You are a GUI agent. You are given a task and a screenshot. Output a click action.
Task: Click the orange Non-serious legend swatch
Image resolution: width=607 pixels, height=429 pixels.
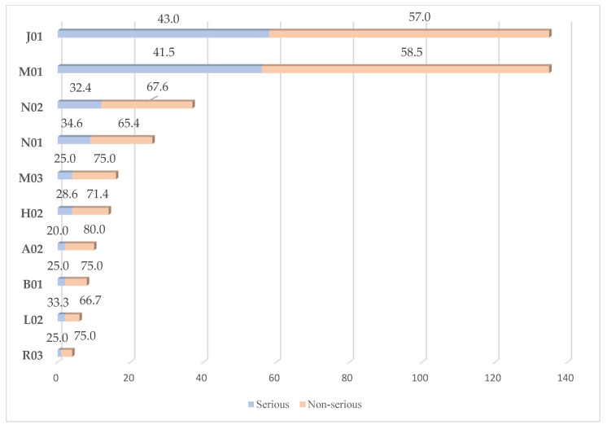(303, 405)
